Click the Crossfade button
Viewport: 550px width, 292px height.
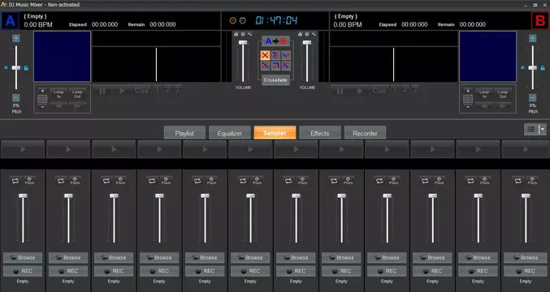pyautogui.click(x=275, y=80)
